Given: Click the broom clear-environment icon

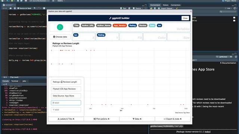Looking at the screenshot, I should tap(177, 8).
